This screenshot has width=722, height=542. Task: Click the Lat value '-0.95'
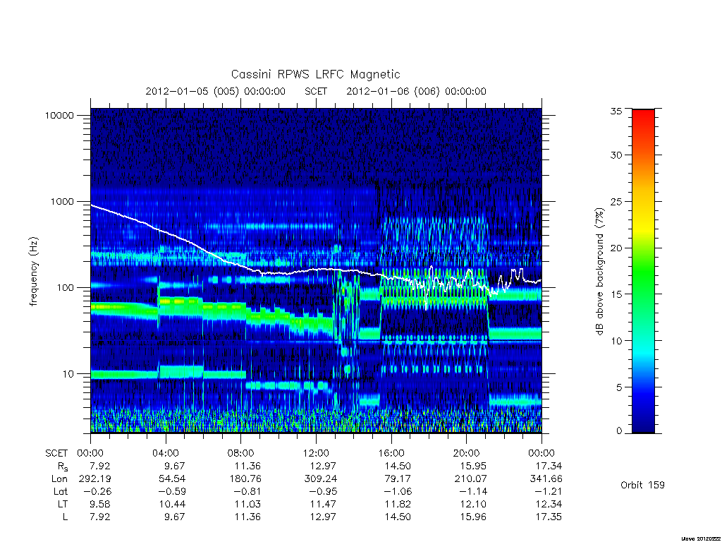[x=323, y=491]
